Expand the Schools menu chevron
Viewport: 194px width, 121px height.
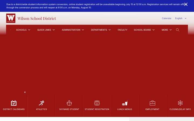coord(29,30)
